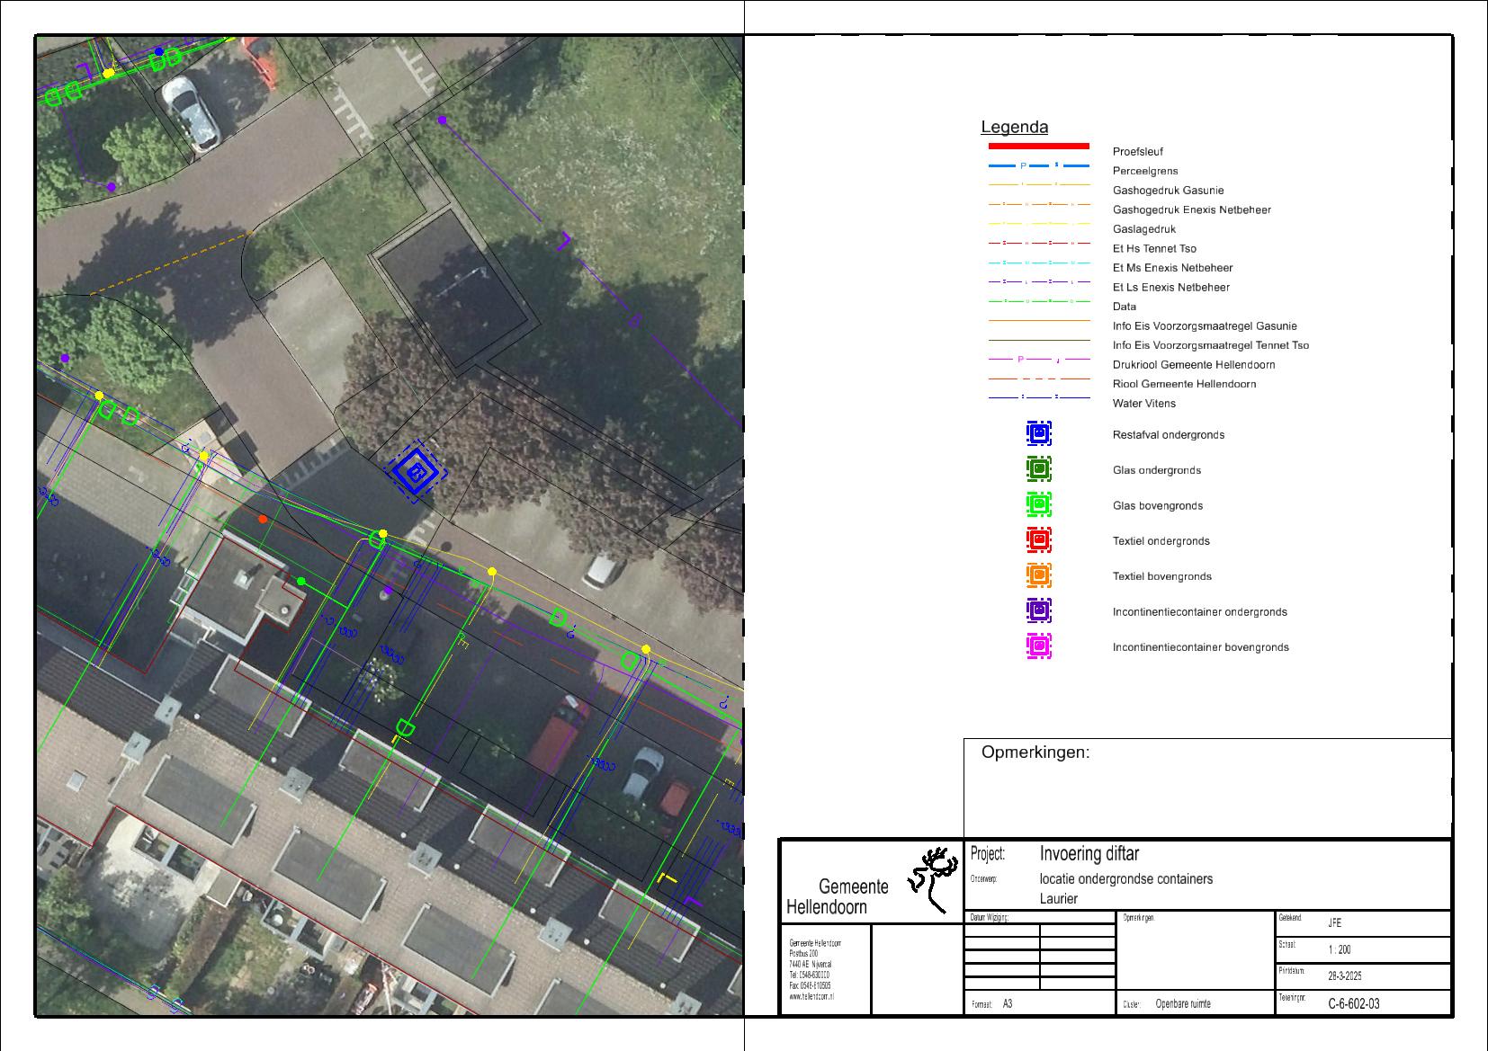Screen dimensions: 1488x1051
Task: Click the dark green Glas ondergronds icon
Action: click(1039, 469)
